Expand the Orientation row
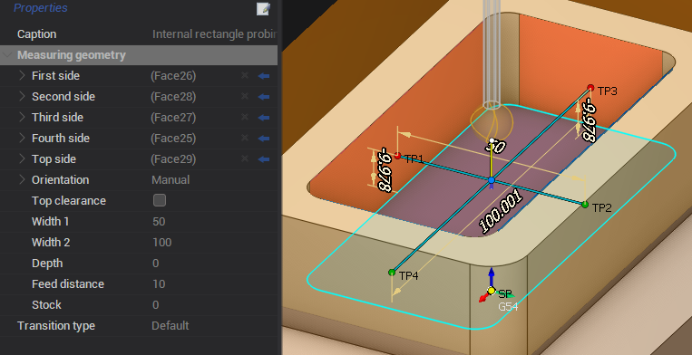Viewport: 692px width, 355px height. (22, 179)
